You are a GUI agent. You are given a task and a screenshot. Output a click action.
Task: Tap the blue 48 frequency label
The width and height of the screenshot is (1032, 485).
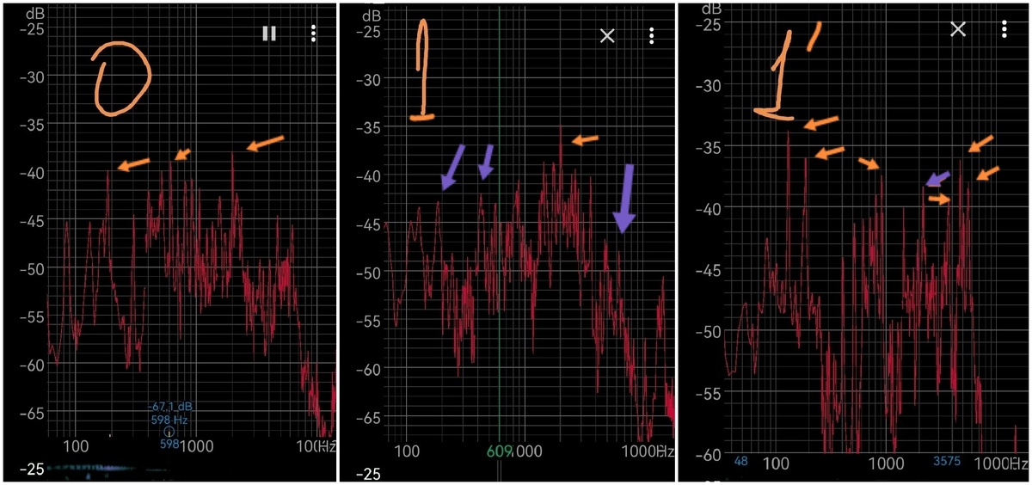(741, 461)
